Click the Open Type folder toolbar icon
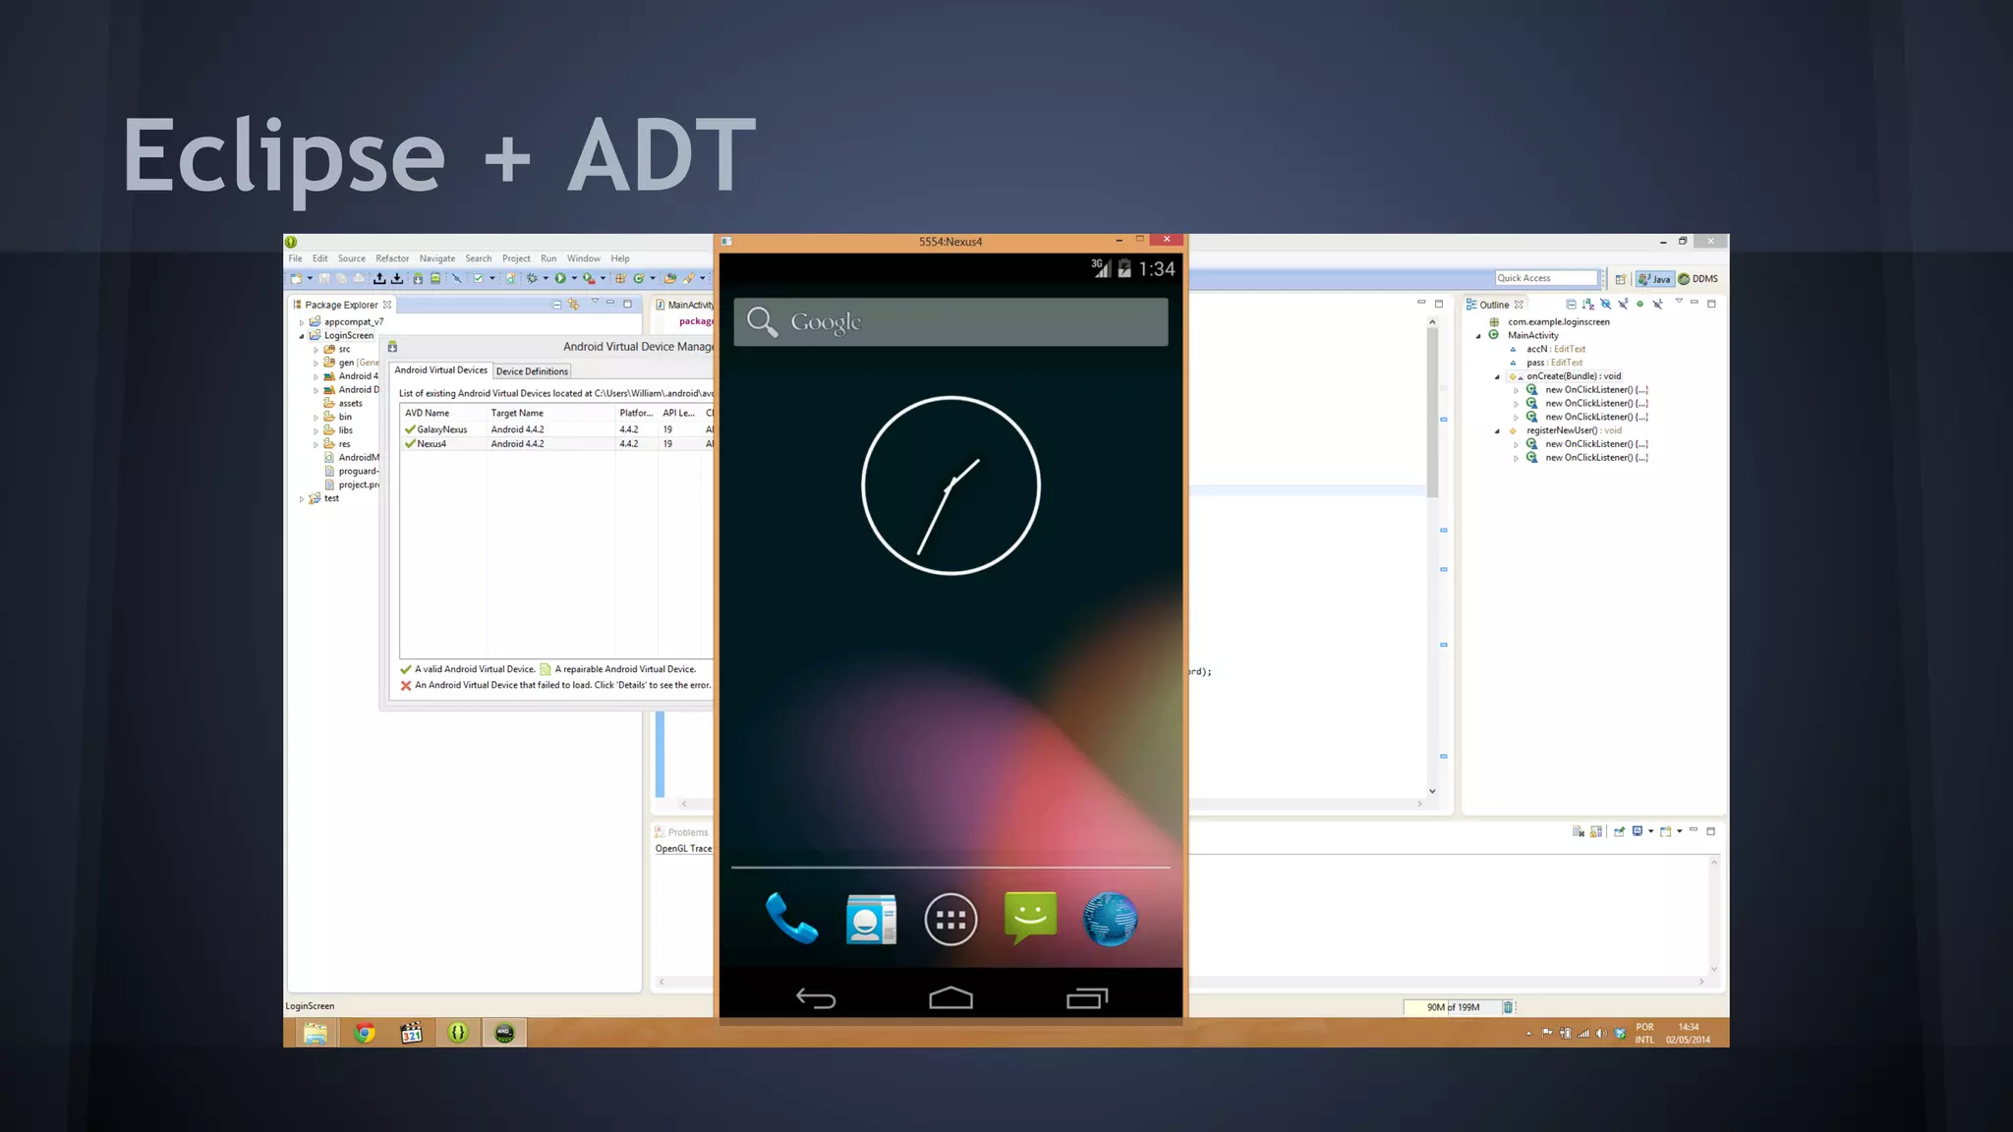Screen dimensions: 2013x1132 (670, 279)
